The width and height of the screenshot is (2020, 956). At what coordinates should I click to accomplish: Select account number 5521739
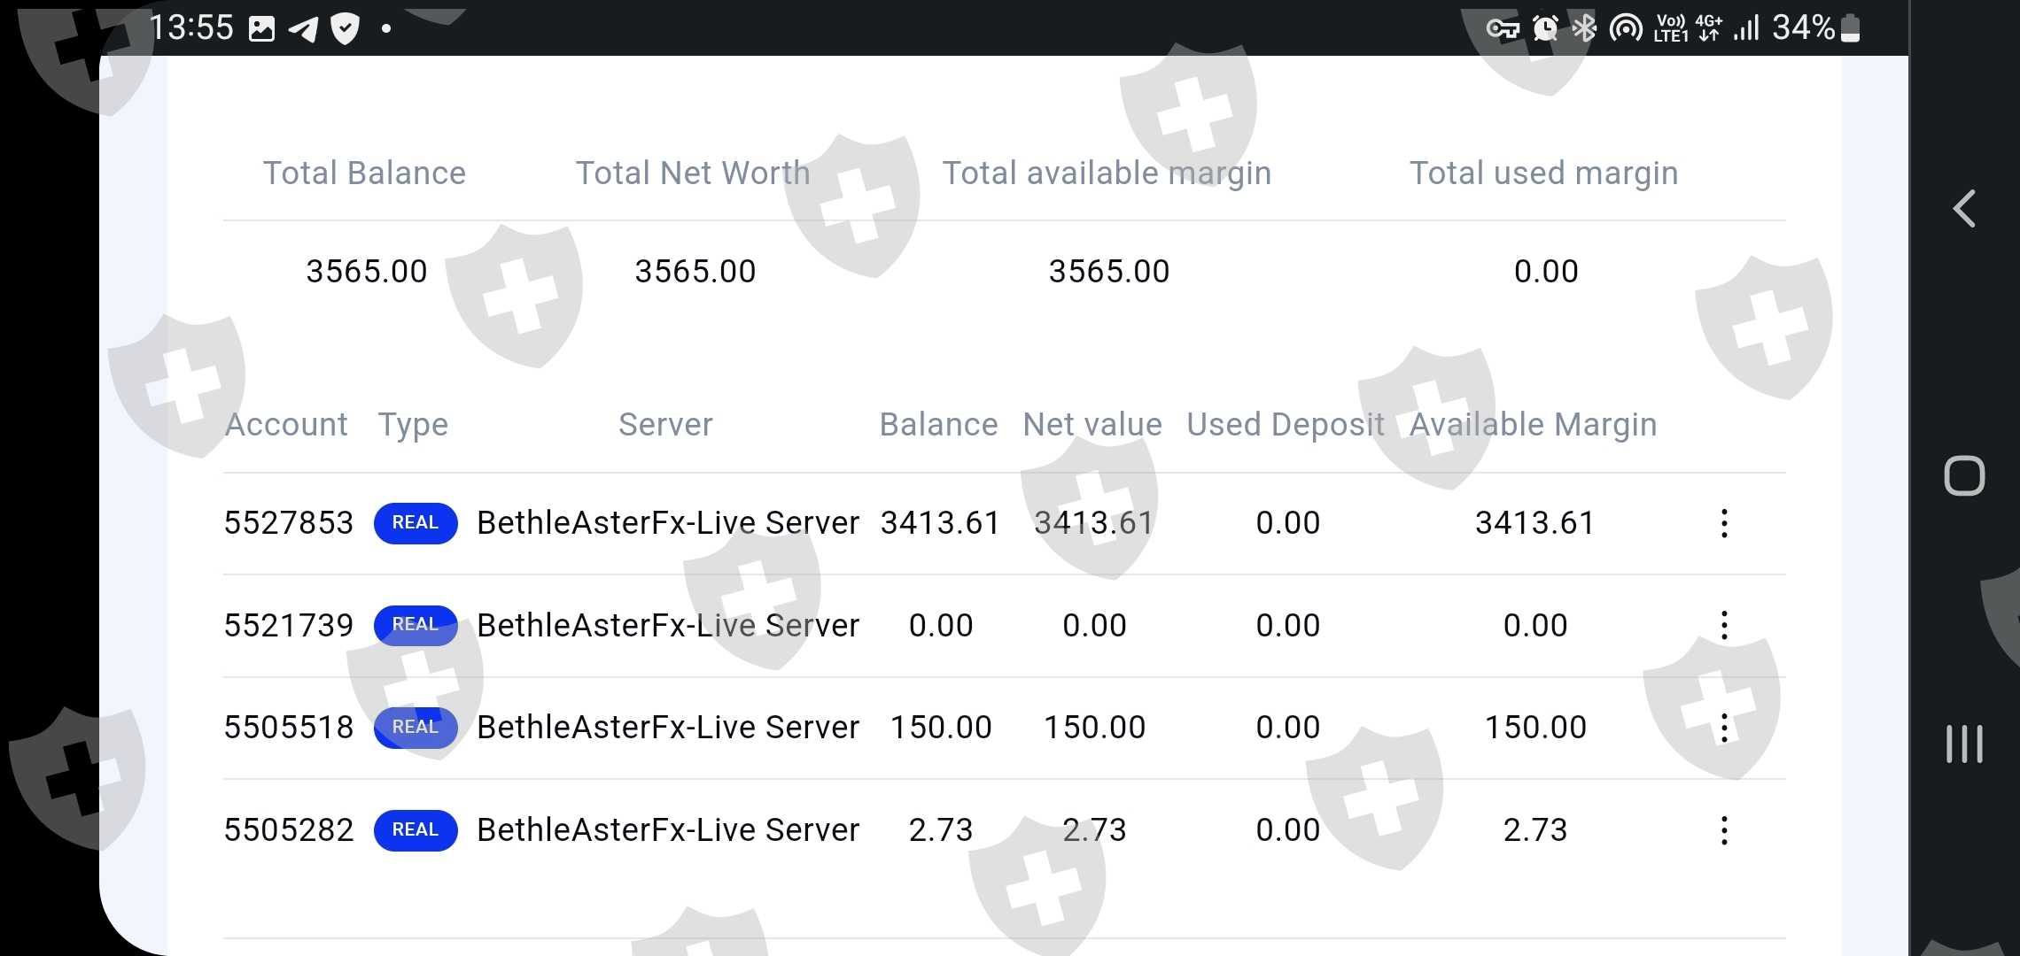pos(288,626)
